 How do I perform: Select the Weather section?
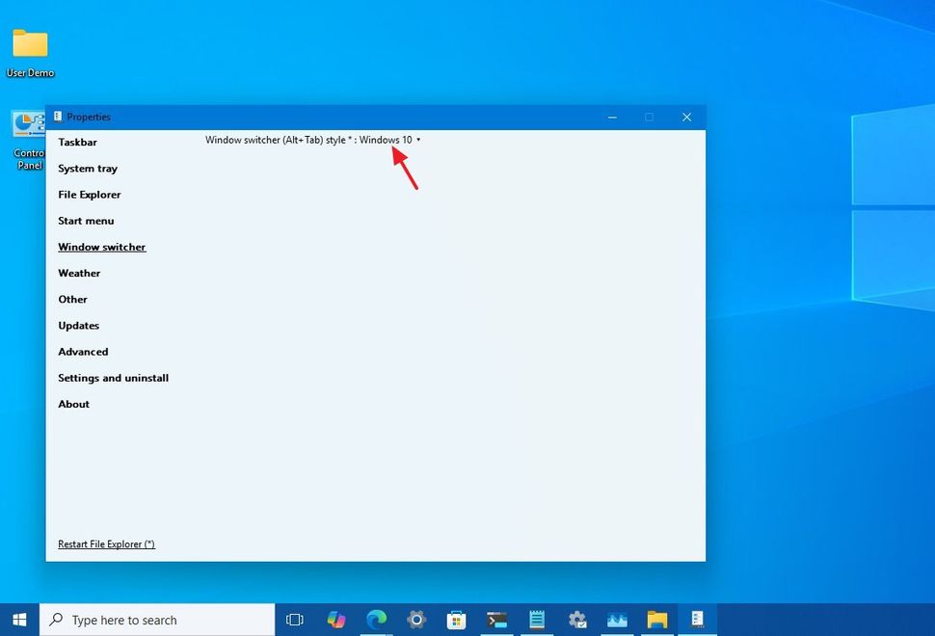(79, 273)
